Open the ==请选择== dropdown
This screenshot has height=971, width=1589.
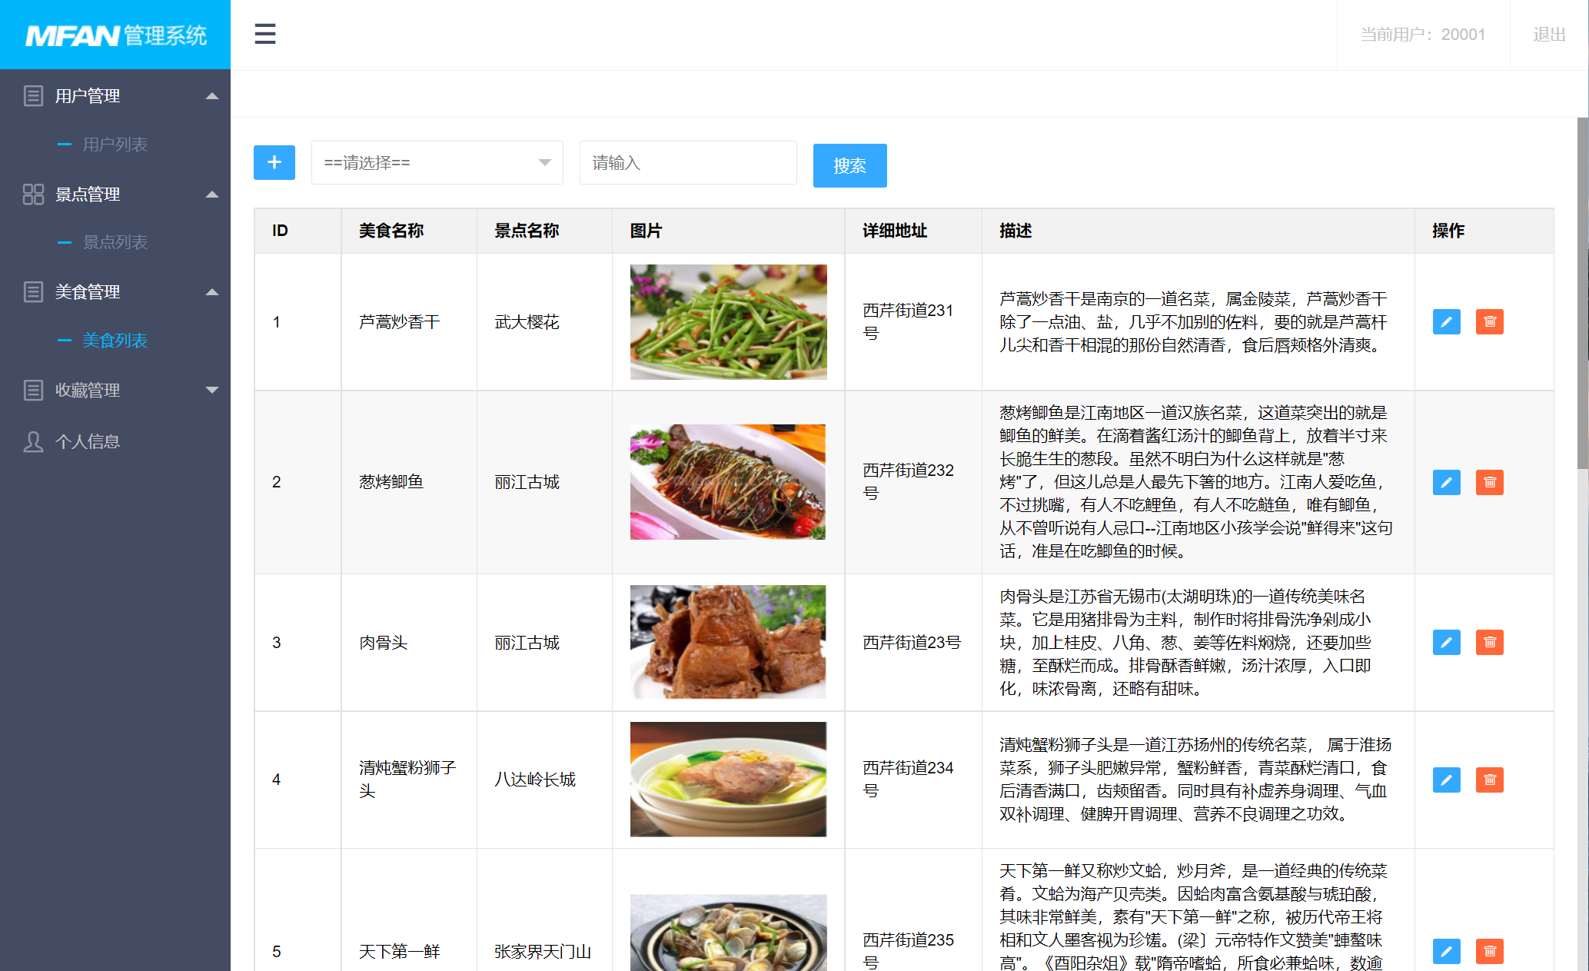tap(437, 162)
